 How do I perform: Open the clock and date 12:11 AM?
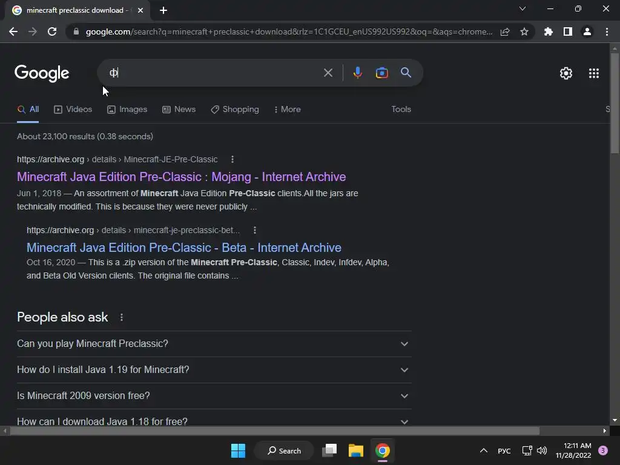(573, 450)
